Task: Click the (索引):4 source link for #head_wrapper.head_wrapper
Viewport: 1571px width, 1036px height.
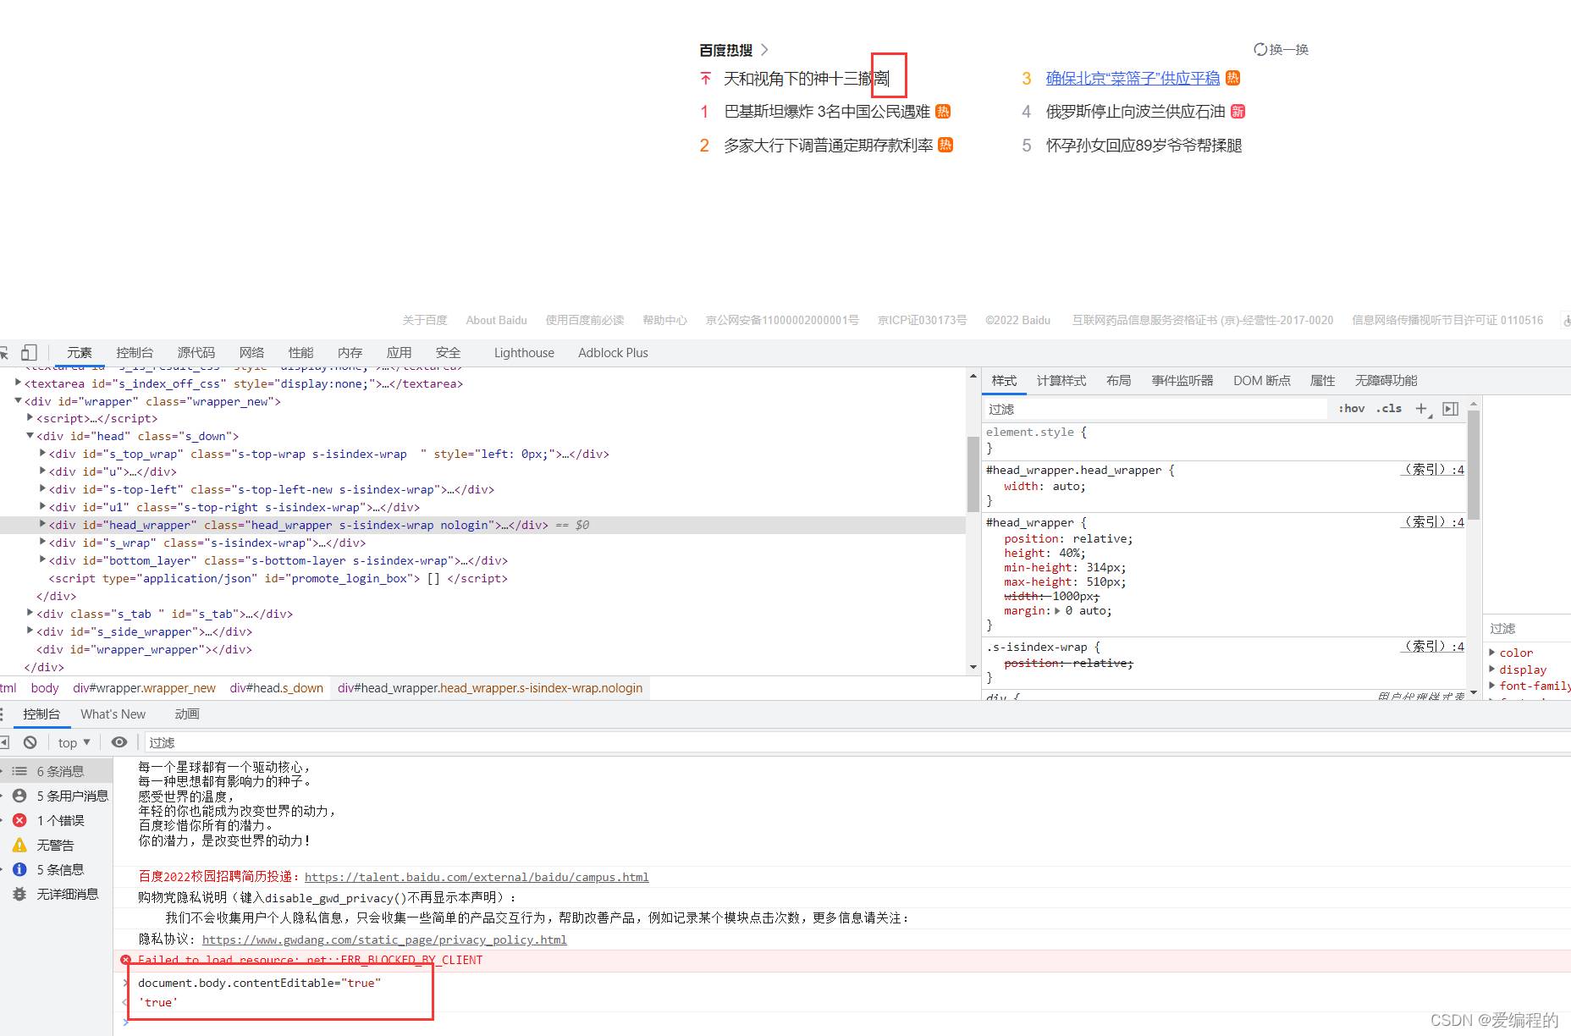Action: (1433, 470)
